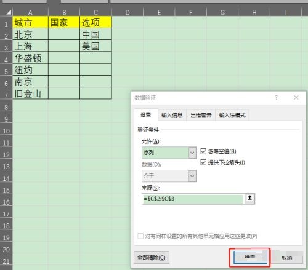308x270 pixels.
Task: Select the cell containing 华盛顿
Action: click(x=30, y=58)
